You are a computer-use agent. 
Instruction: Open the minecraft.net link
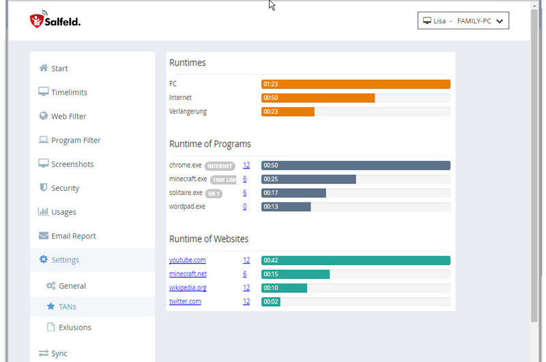(x=188, y=273)
